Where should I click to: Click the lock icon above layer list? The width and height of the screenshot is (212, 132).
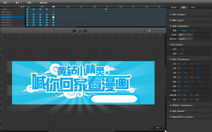(x=21, y=7)
